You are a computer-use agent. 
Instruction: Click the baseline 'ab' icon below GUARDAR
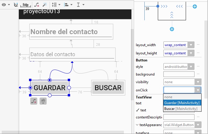(43, 101)
